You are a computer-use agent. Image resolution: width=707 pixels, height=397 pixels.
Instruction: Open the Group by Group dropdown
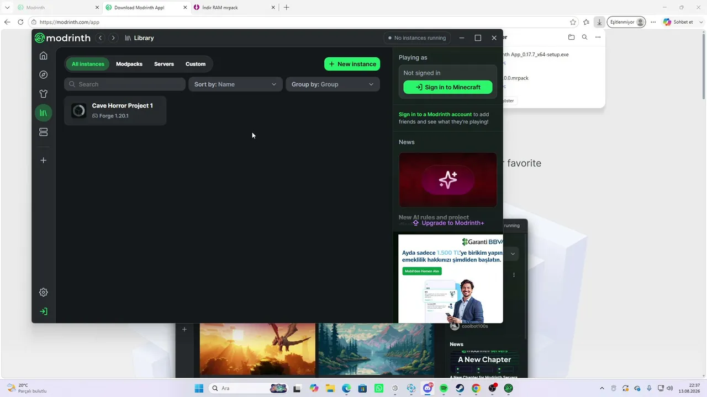click(333, 84)
